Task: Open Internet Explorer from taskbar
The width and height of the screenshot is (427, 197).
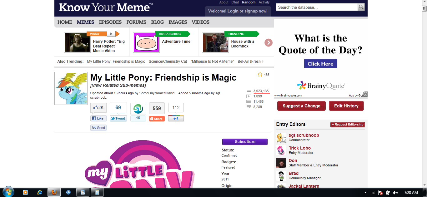Action: [x=40, y=192]
